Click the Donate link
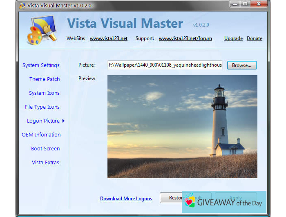 click(x=255, y=38)
